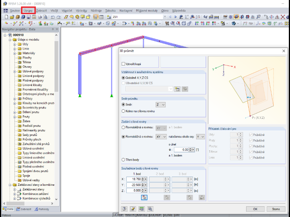Click the angle Φ input field
Screen dimensions: 290x217
pos(181,150)
